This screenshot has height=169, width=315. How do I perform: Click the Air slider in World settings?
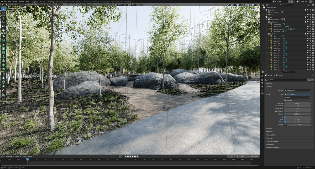[x=297, y=117]
